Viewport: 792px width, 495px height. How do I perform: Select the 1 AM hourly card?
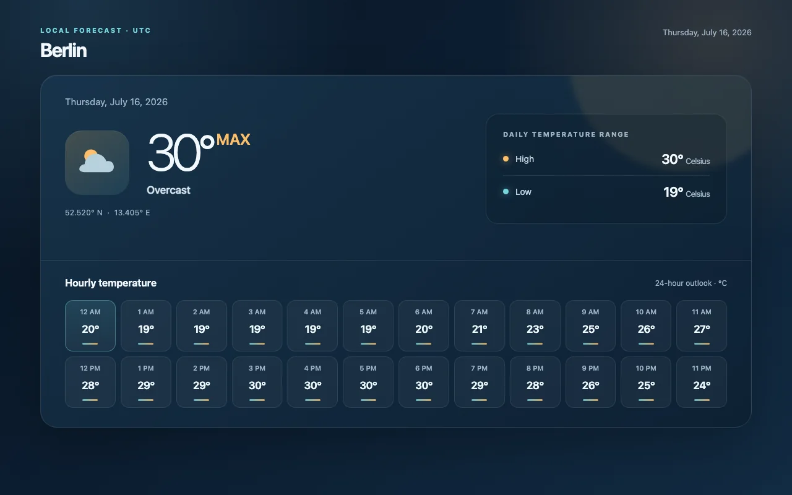coord(146,325)
